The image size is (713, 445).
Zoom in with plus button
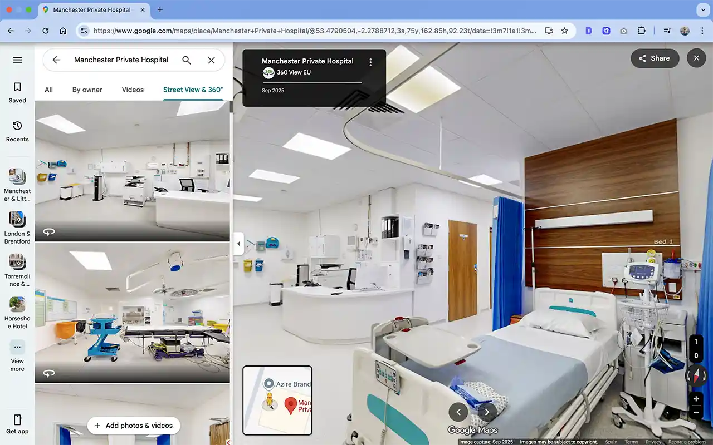point(696,399)
